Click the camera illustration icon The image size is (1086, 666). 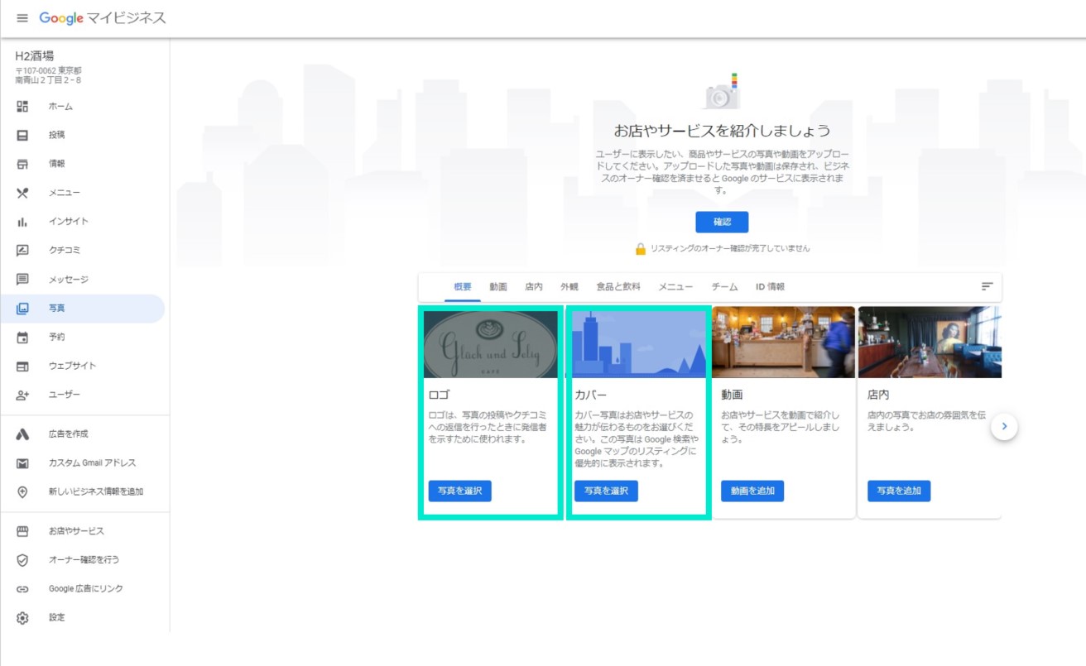point(721,93)
